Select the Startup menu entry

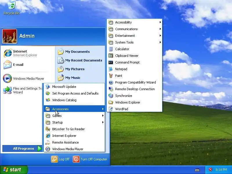(74, 122)
